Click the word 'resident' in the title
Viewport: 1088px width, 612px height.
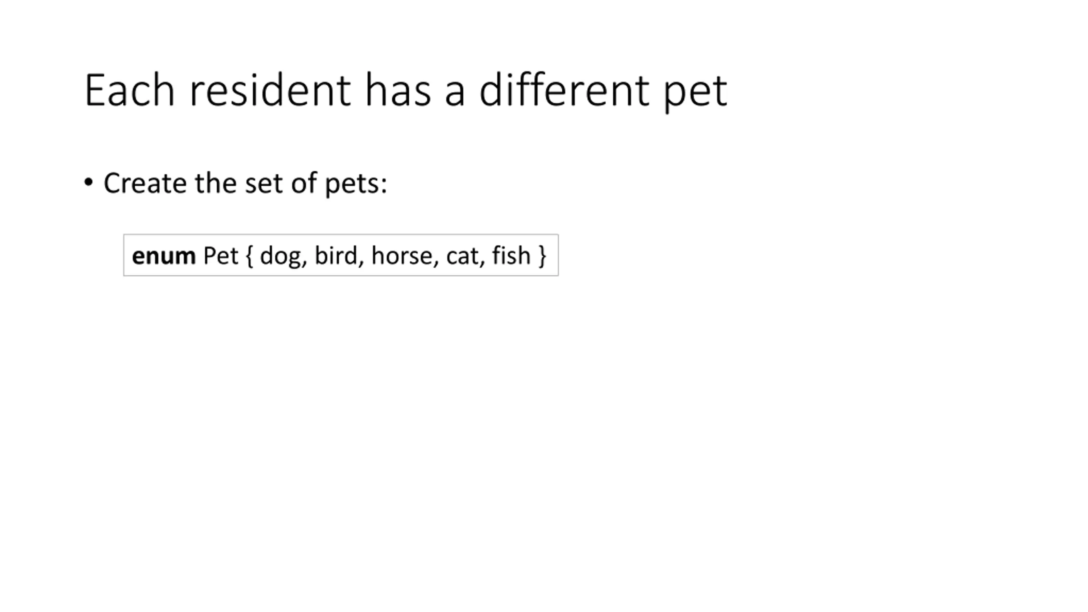point(269,91)
